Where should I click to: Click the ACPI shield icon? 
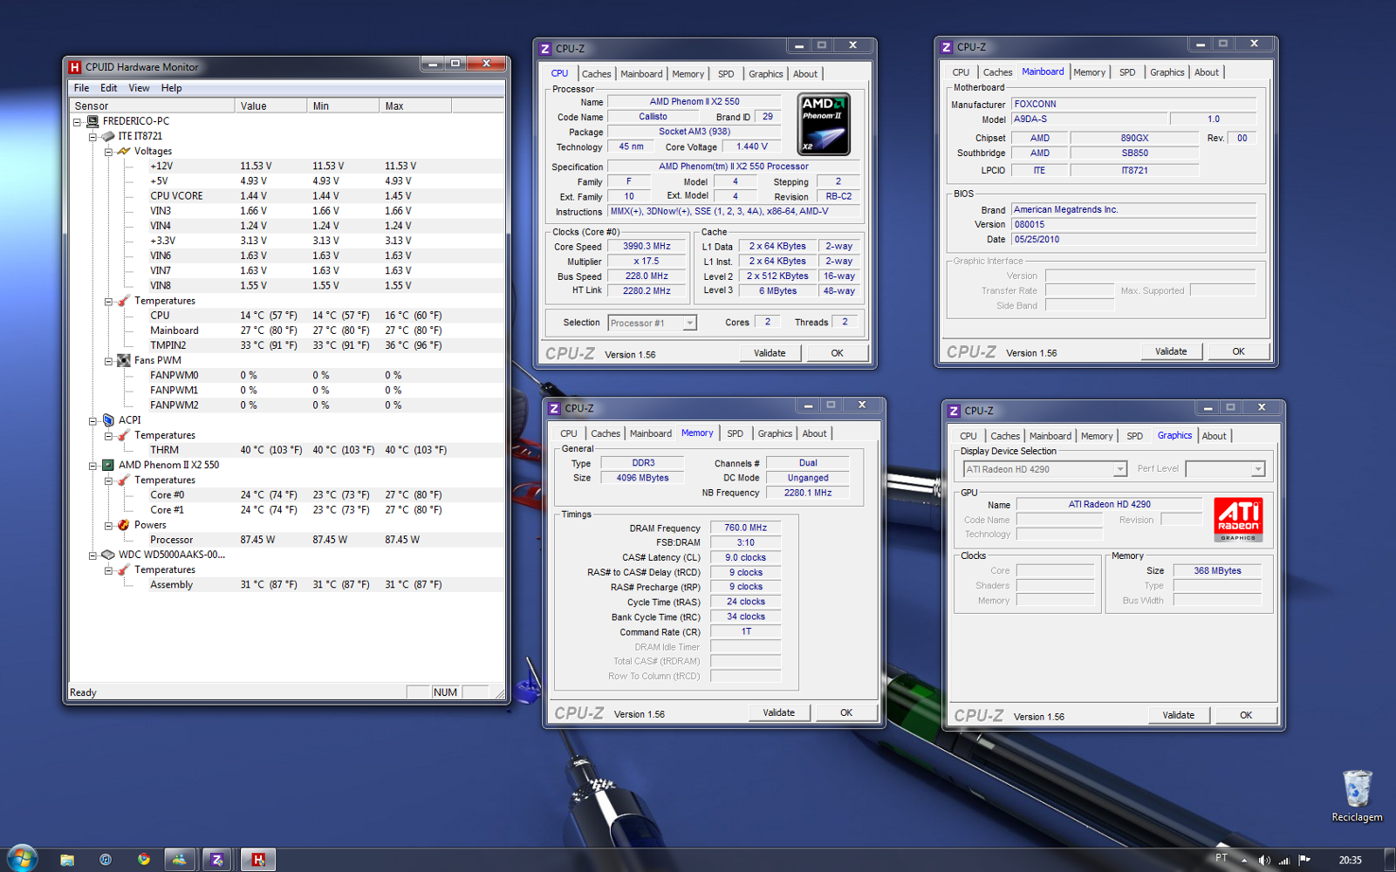(108, 419)
